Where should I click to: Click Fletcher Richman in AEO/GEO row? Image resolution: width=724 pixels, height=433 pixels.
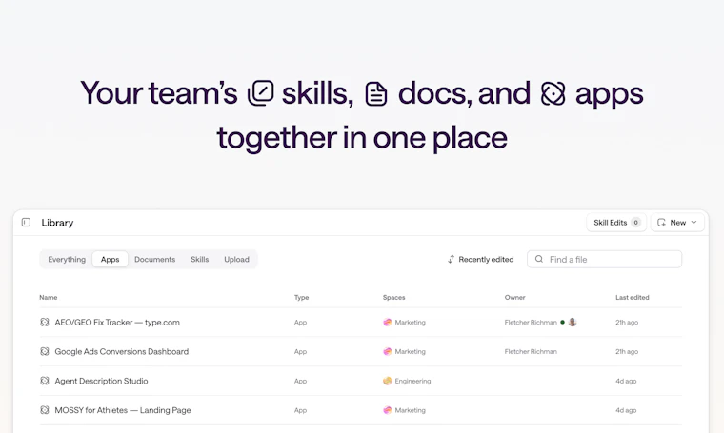tap(531, 323)
